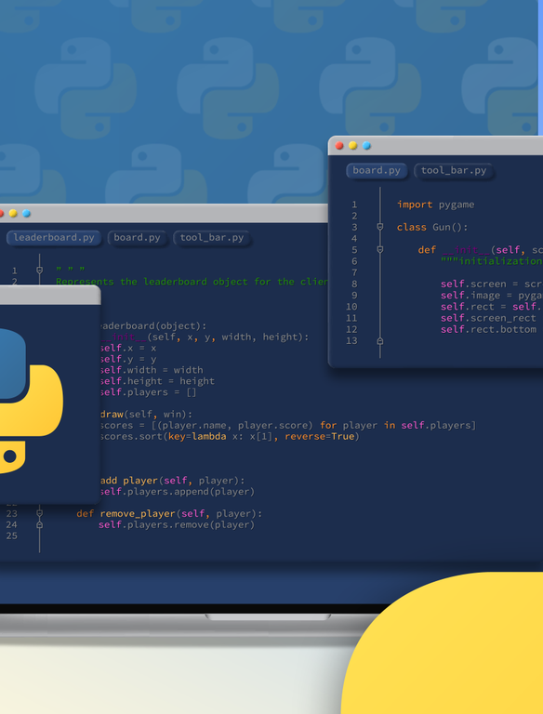Fold remove_player definition marker on line 23
The image size is (543, 714).
pos(40,513)
